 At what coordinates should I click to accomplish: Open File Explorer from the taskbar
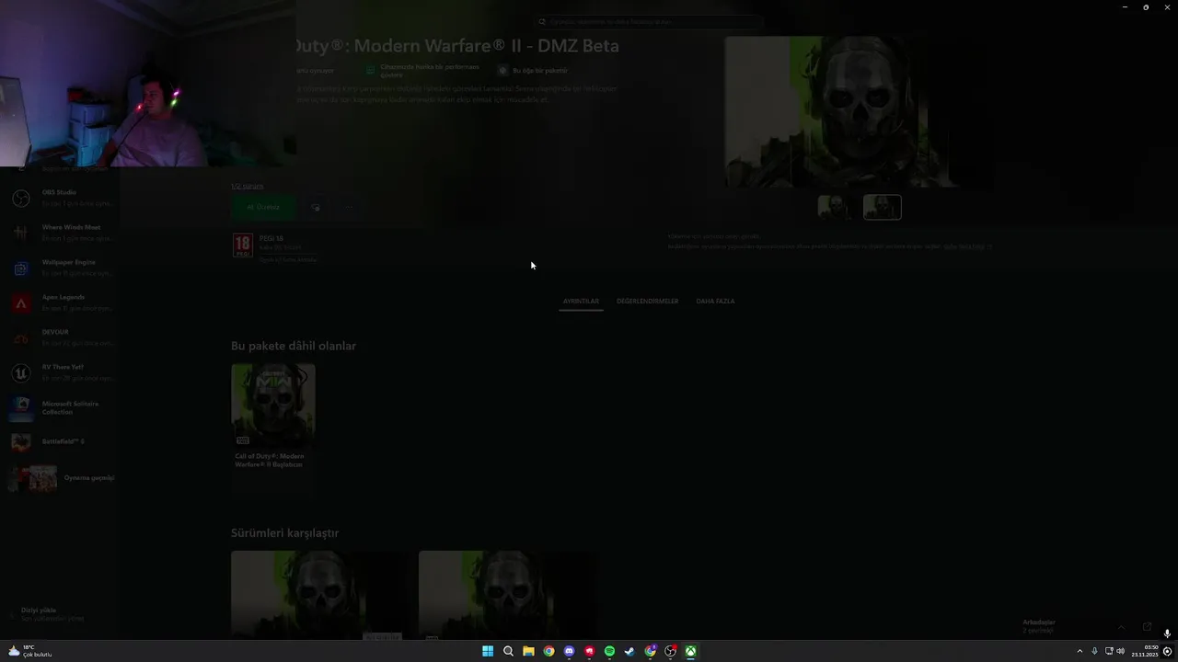click(x=528, y=651)
